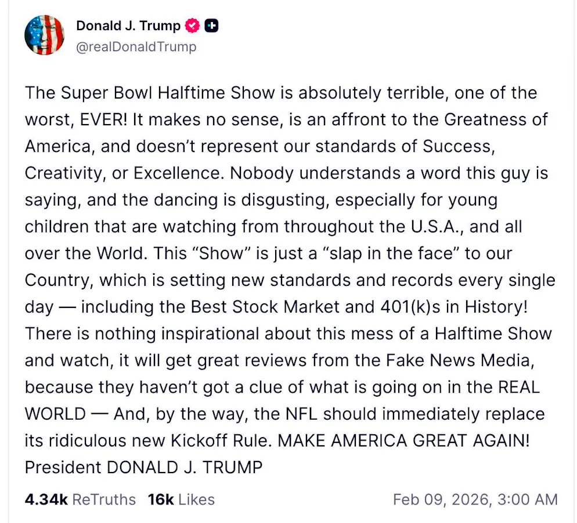
Task: Click the "MAKE AMERICA GREAT AGAIN!" text
Action: 403,441
